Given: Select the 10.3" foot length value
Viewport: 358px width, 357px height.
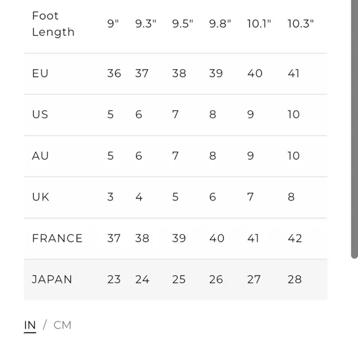Looking at the screenshot, I should pos(301,23).
